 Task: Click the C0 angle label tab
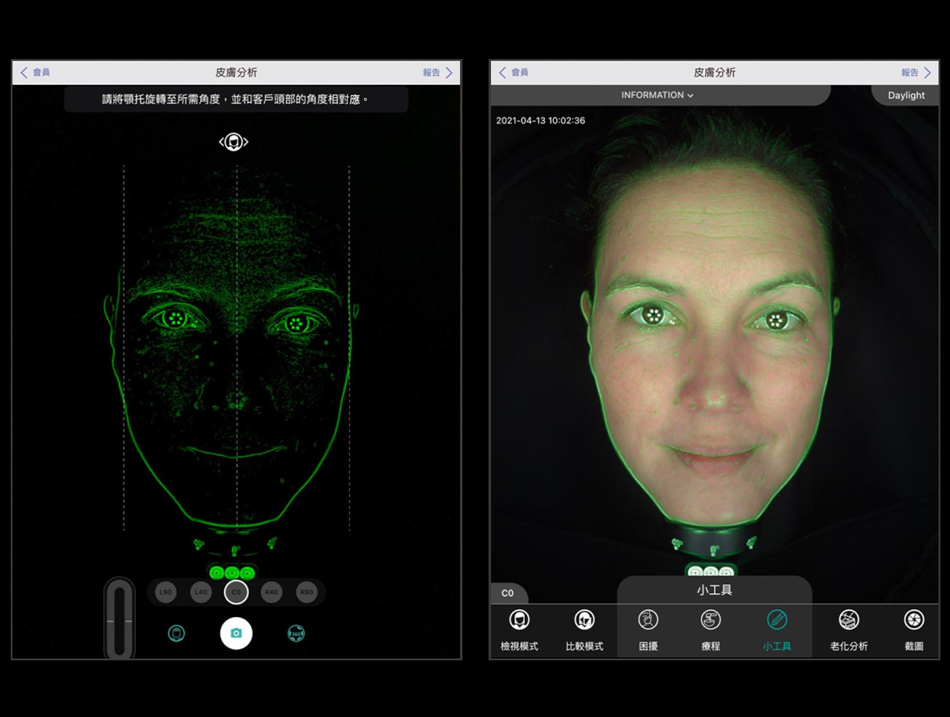pyautogui.click(x=507, y=593)
